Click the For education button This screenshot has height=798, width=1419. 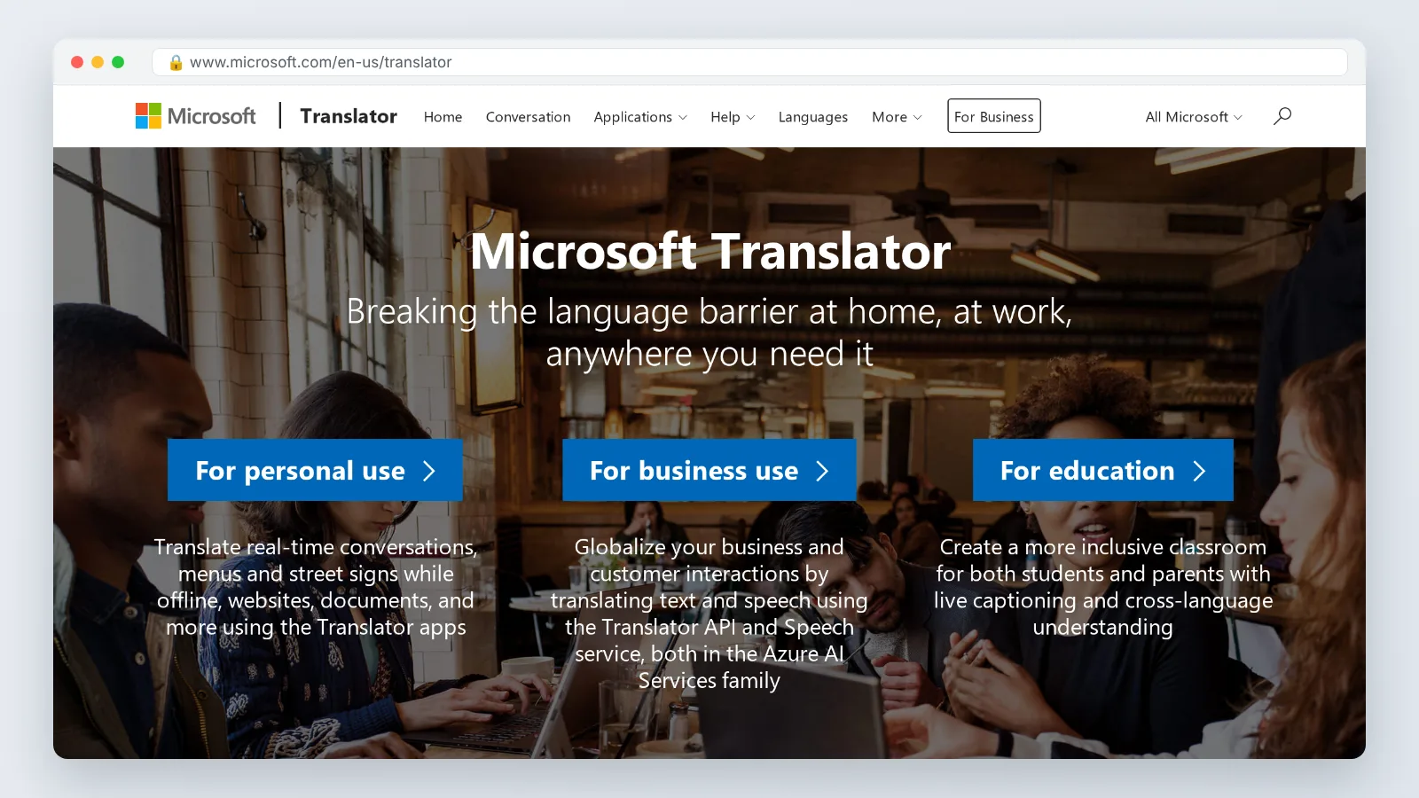coord(1102,470)
